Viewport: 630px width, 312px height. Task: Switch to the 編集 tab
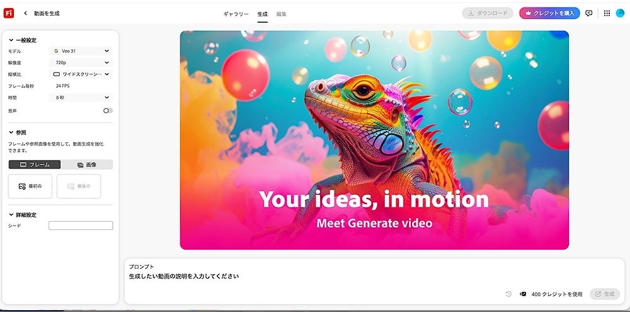(x=281, y=14)
